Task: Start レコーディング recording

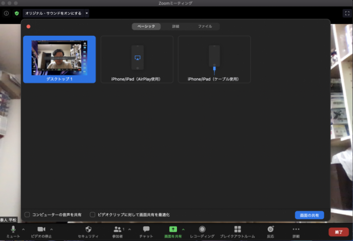Action: (202, 232)
